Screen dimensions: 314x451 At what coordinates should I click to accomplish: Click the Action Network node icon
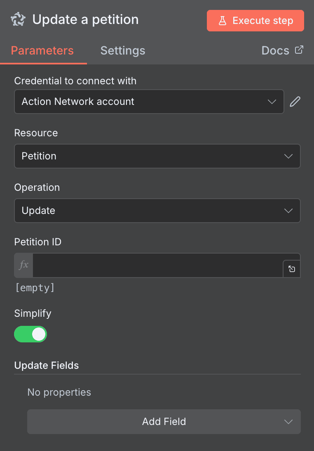(18, 20)
